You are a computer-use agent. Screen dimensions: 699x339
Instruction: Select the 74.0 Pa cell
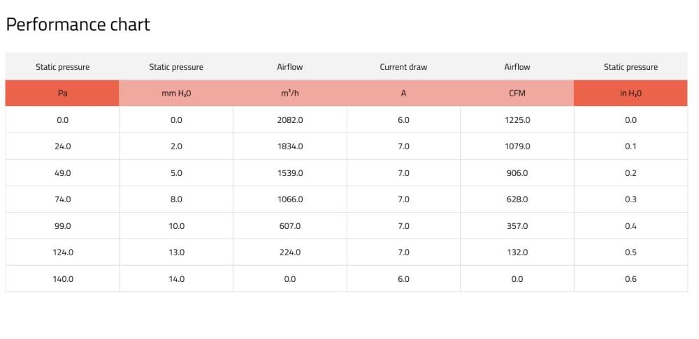tap(62, 199)
